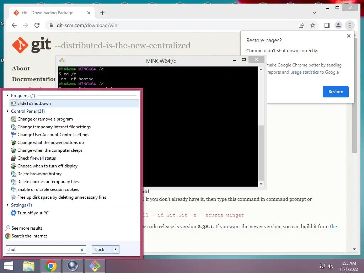Click icon beside Delete cookies or temporary files
This screenshot has width=364, height=273.
tap(14, 182)
